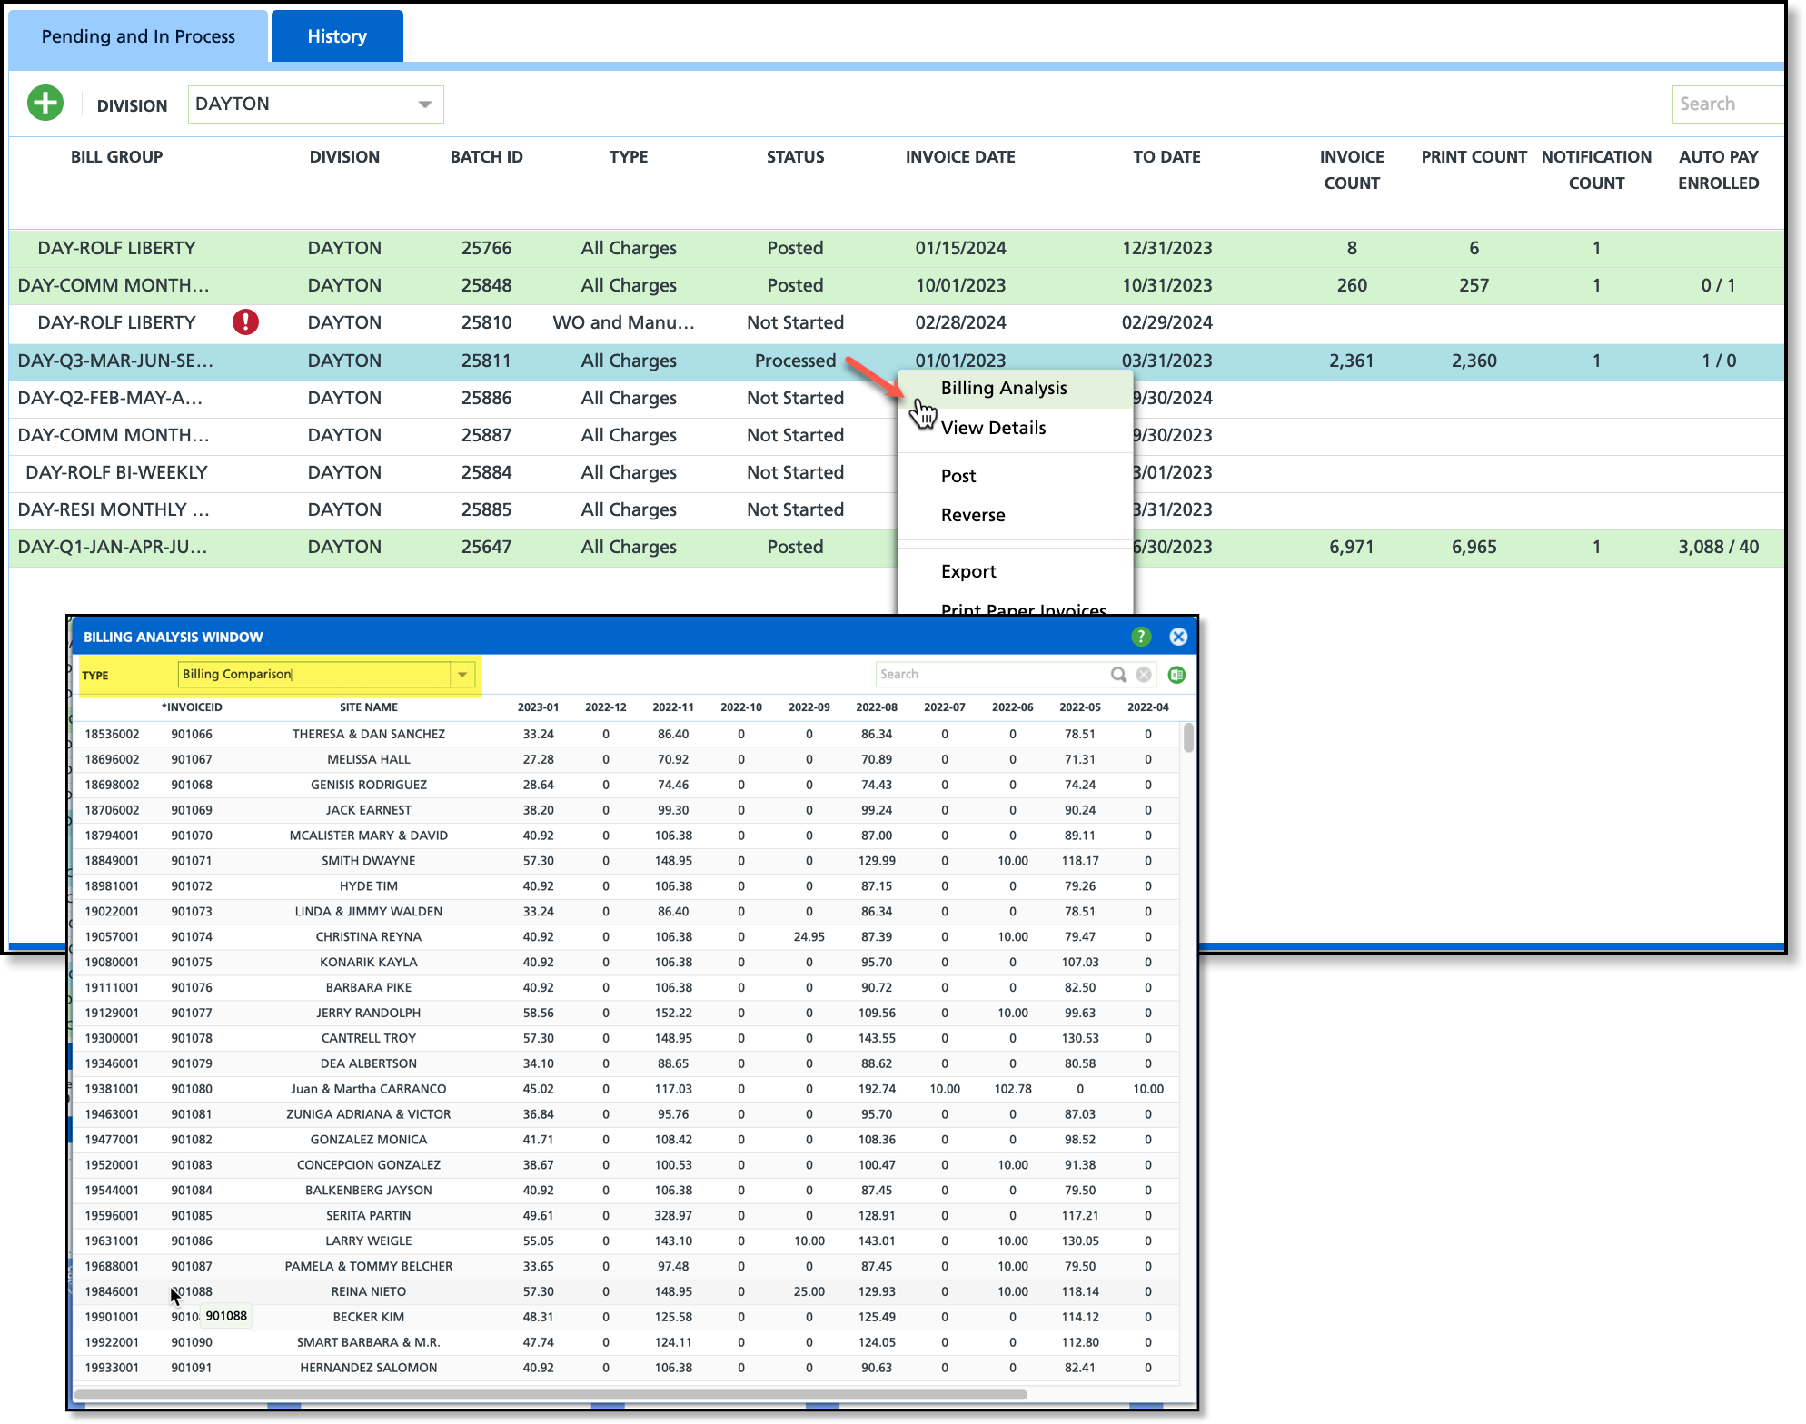Screen dimensions: 1806x1424
Task: Click red error alert on DAY-ROLF LIBERTY
Action: tap(245, 322)
